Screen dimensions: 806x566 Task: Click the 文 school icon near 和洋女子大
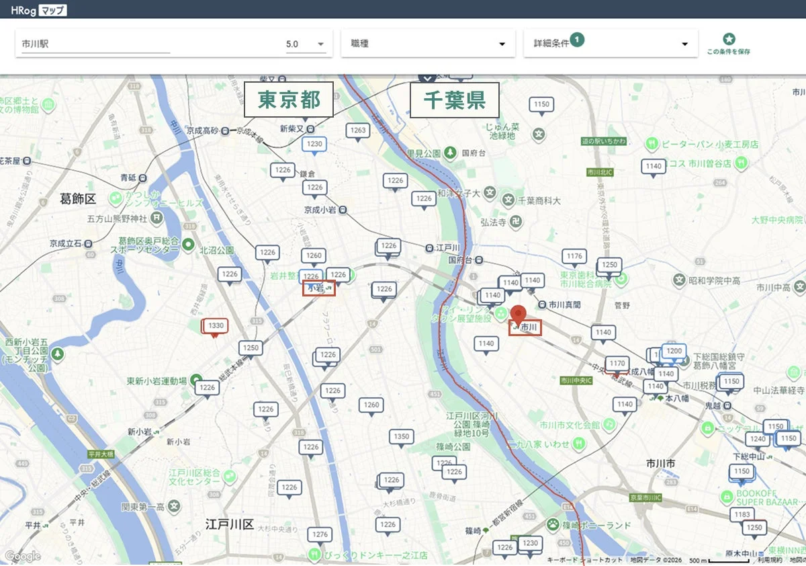click(x=490, y=193)
